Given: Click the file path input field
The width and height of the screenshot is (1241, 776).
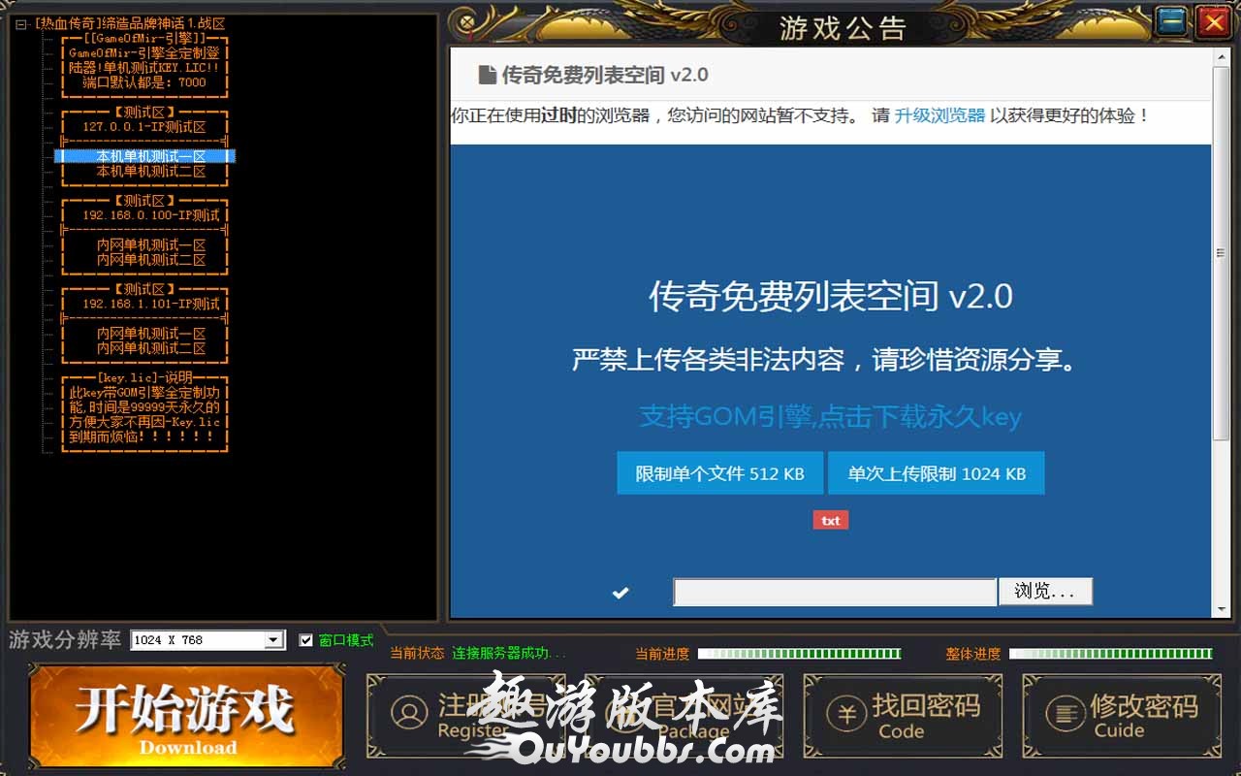Looking at the screenshot, I should pos(834,592).
